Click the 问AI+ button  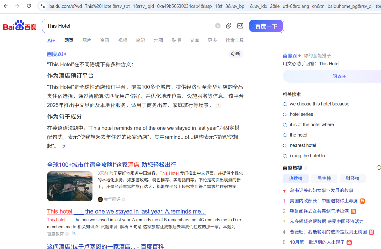[339, 76]
